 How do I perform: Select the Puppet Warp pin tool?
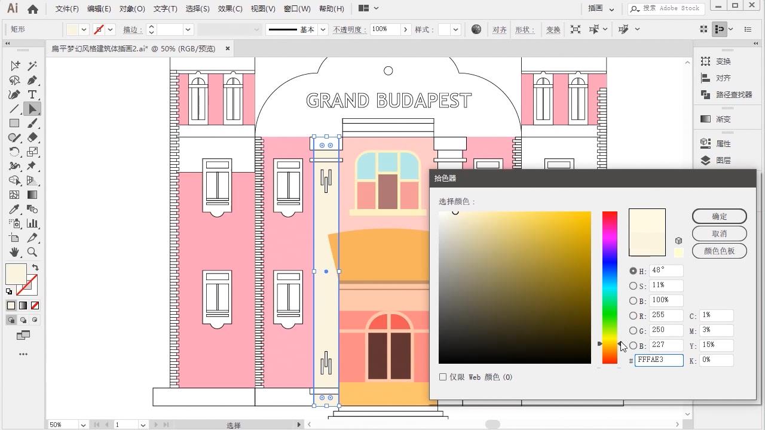(32, 166)
